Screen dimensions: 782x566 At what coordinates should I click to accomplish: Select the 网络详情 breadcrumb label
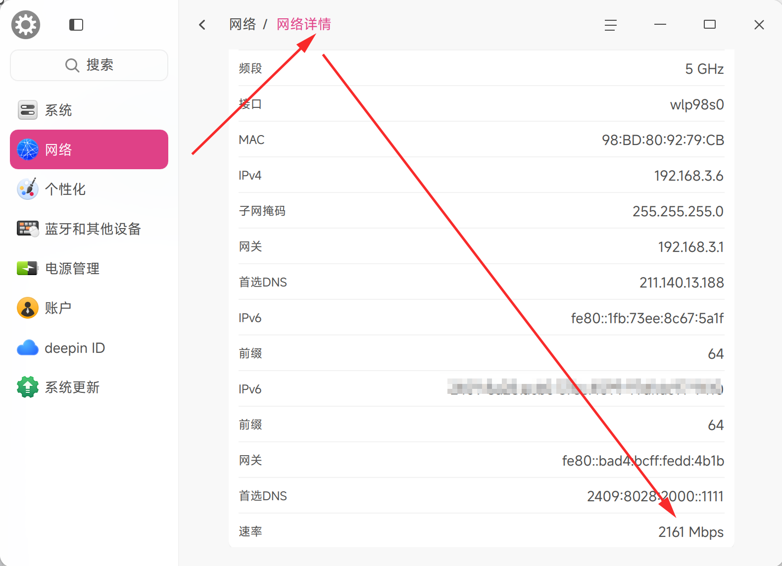(x=303, y=24)
